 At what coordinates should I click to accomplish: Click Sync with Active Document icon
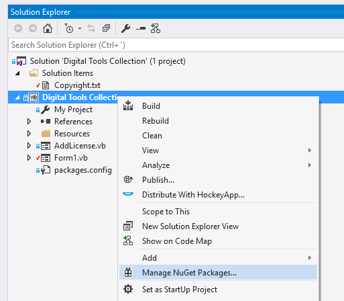pos(91,28)
